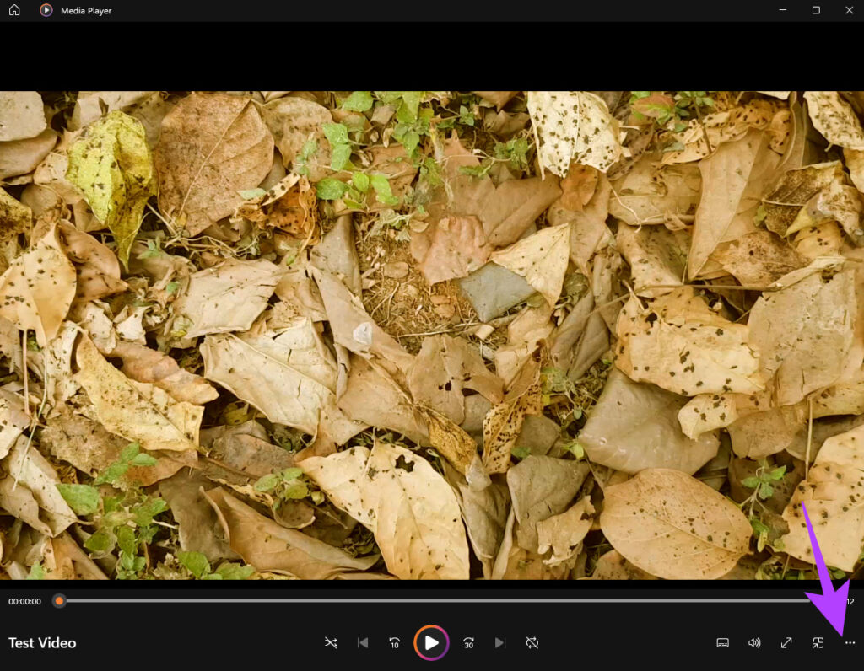Minimize the Media Player window
The height and width of the screenshot is (671, 864).
781,10
